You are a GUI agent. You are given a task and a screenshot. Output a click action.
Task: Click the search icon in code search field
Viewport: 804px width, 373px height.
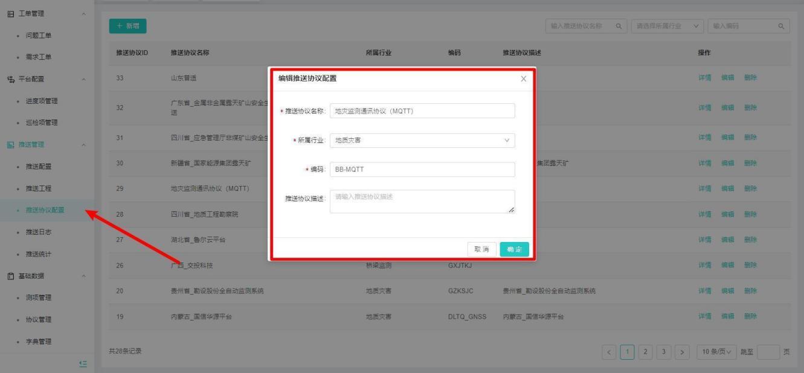[x=781, y=27]
